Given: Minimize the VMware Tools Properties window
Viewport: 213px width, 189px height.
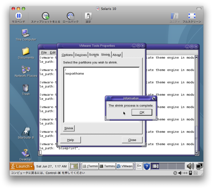Looking at the screenshot, I should tap(134, 46).
